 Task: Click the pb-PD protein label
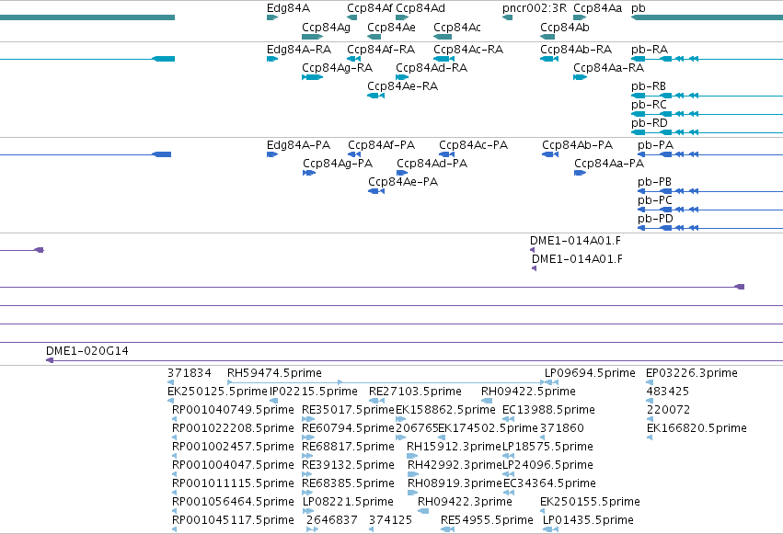(655, 219)
